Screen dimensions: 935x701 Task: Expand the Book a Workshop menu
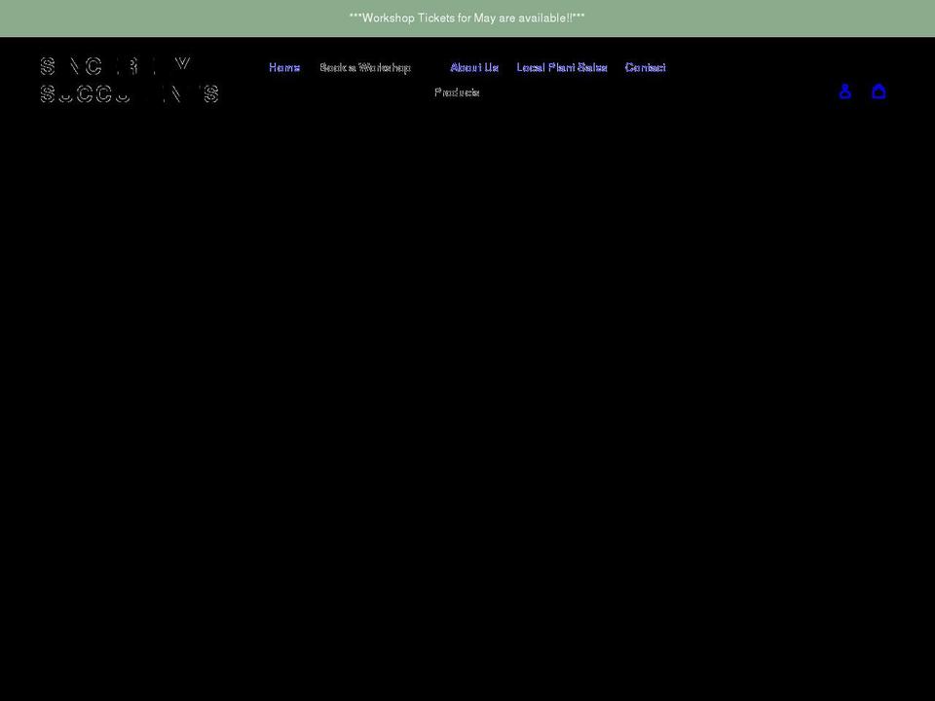[x=365, y=67]
